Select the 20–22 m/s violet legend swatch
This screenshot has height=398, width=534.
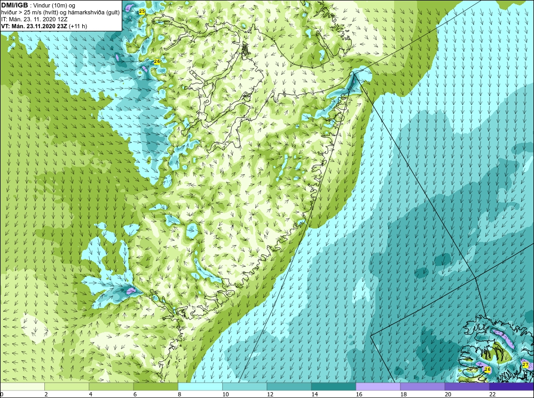pyautogui.click(x=467, y=387)
